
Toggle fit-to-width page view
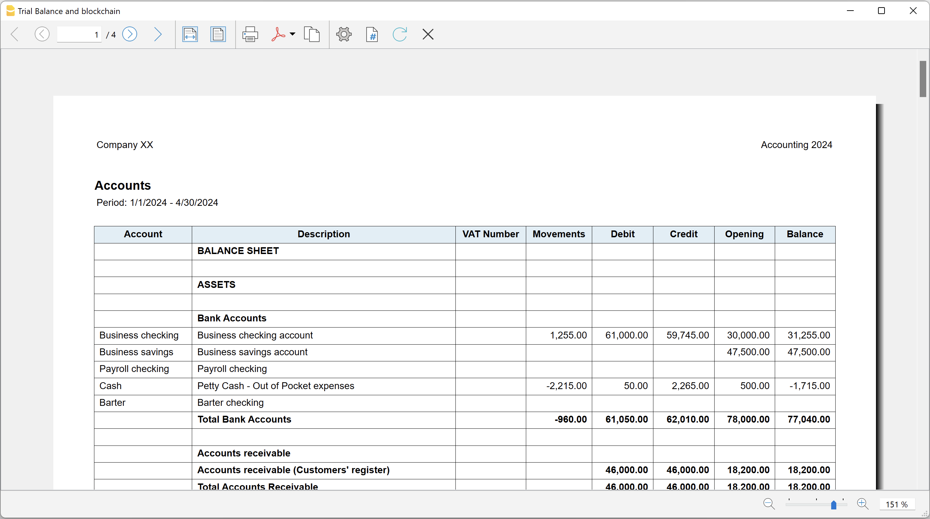point(190,35)
